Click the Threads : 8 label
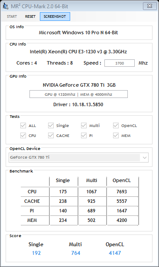The image size is (159, 267). (x=60, y=63)
